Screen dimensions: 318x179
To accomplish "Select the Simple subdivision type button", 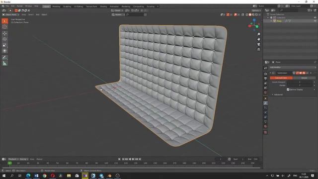I will [x=304, y=78].
